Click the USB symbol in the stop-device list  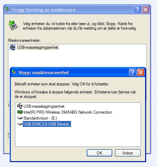point(20,106)
